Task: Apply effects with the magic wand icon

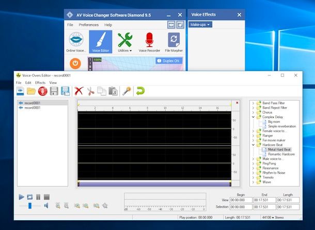Action: (127, 91)
